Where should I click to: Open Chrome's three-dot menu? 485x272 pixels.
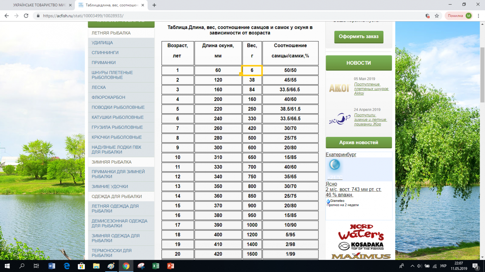[x=479, y=16]
